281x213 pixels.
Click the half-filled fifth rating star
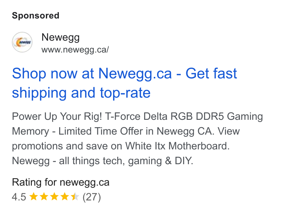point(75,197)
